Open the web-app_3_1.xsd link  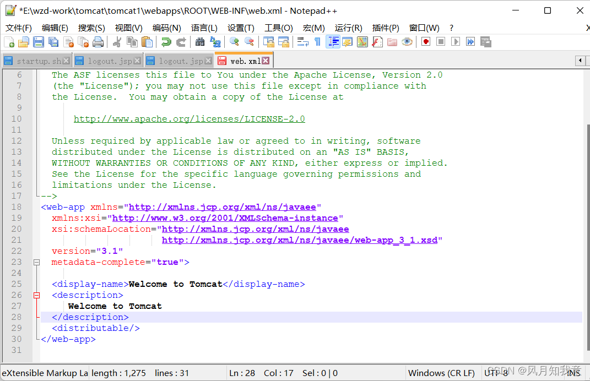pos(300,240)
